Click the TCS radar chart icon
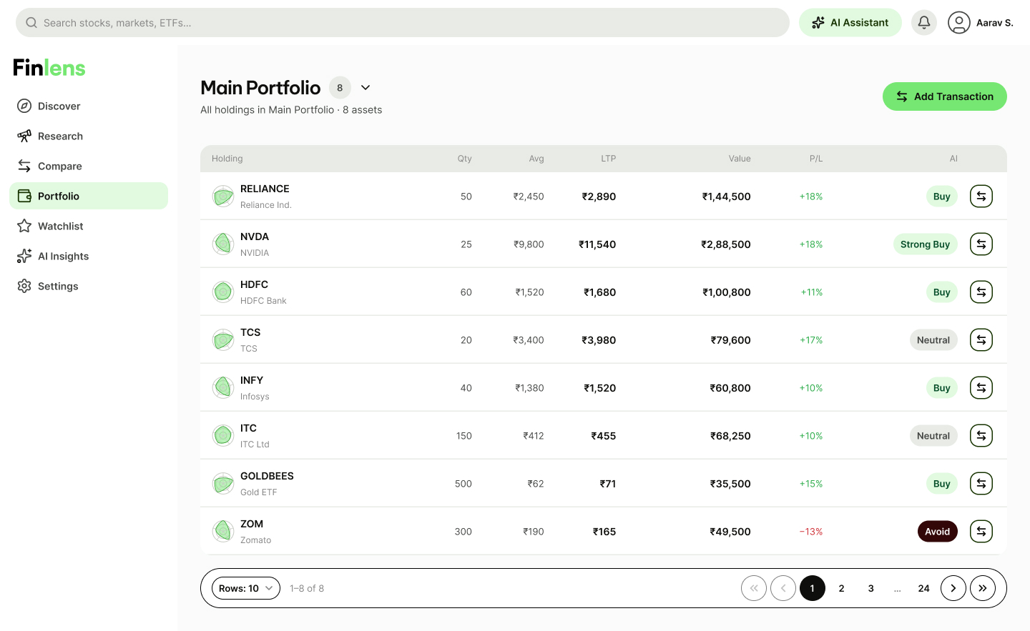 [223, 339]
